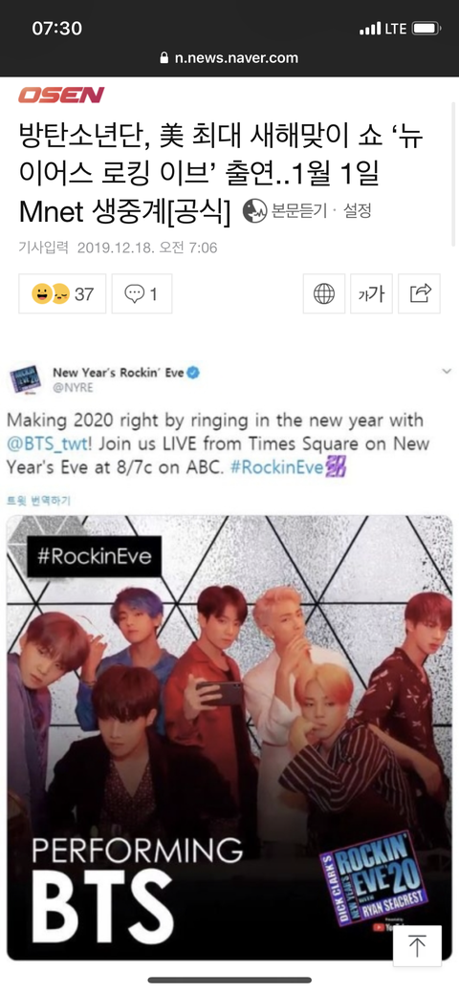Open the New Year's Rockin' Eve avatar
This screenshot has width=459, height=993.
[x=26, y=380]
